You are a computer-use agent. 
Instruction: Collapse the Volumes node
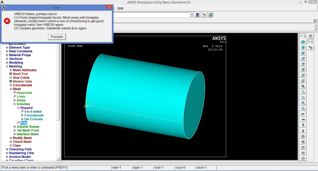pos(15,104)
